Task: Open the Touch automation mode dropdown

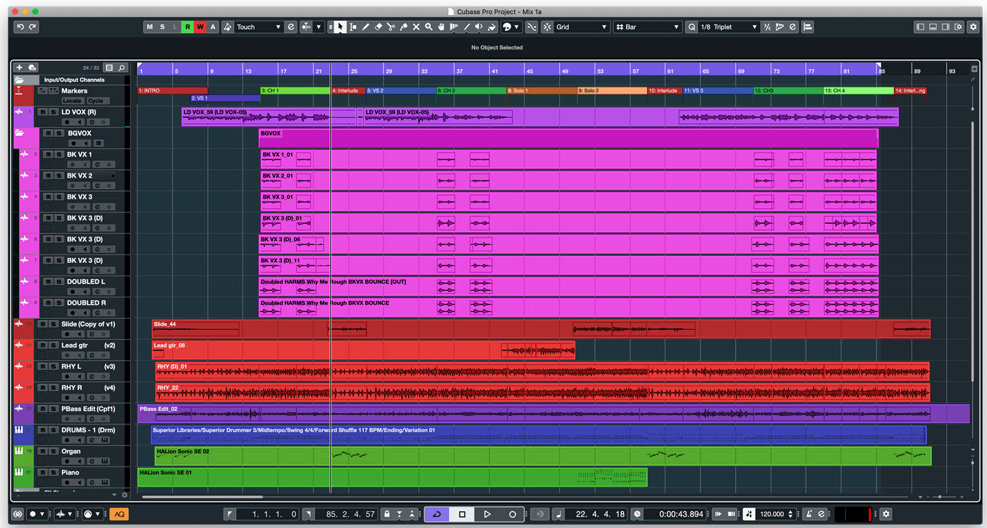Action: 259,27
